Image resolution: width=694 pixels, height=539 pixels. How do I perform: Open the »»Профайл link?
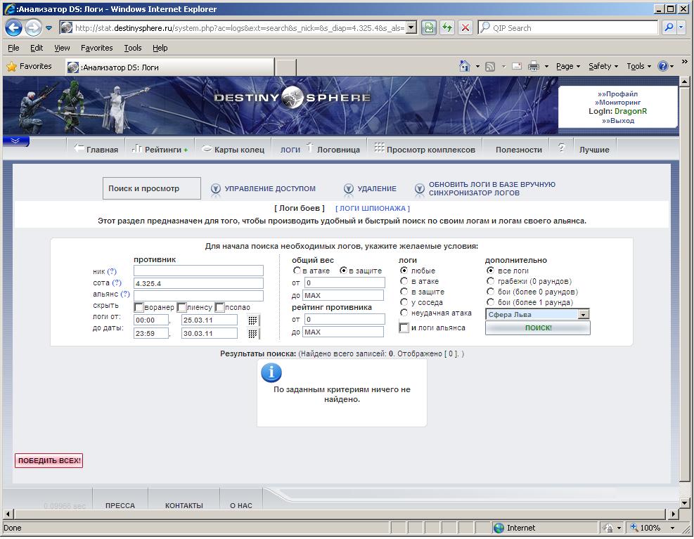tap(617, 94)
